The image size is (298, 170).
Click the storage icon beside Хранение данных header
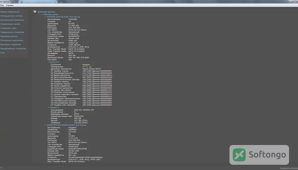pos(35,12)
